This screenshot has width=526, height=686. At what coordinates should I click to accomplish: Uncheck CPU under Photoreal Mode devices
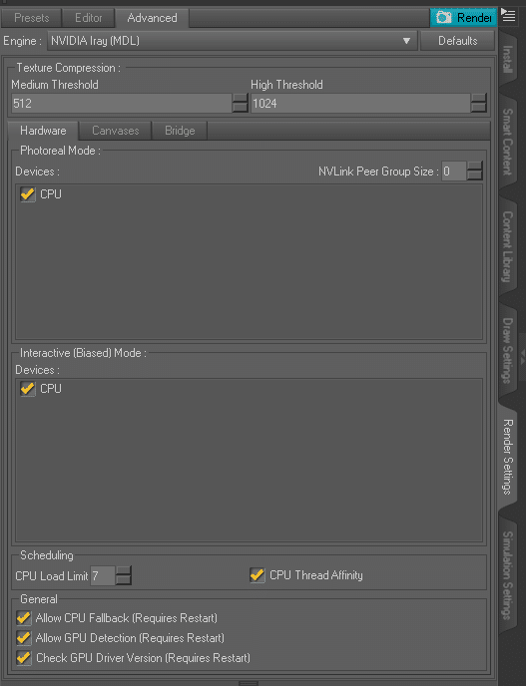(x=28, y=193)
